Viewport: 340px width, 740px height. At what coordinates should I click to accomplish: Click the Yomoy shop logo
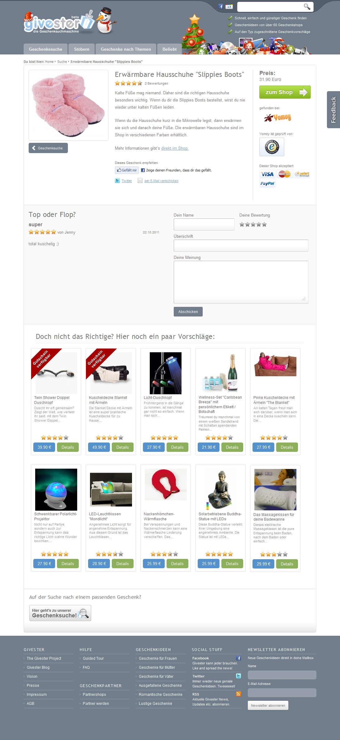(277, 118)
